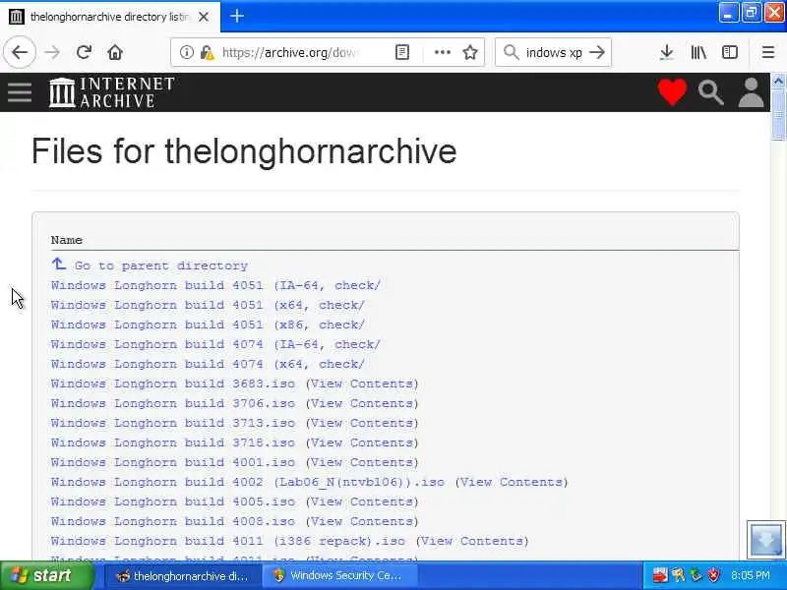The width and height of the screenshot is (787, 590).
Task: Open build 4074 (IA-64, check/ folder
Action: coord(215,344)
